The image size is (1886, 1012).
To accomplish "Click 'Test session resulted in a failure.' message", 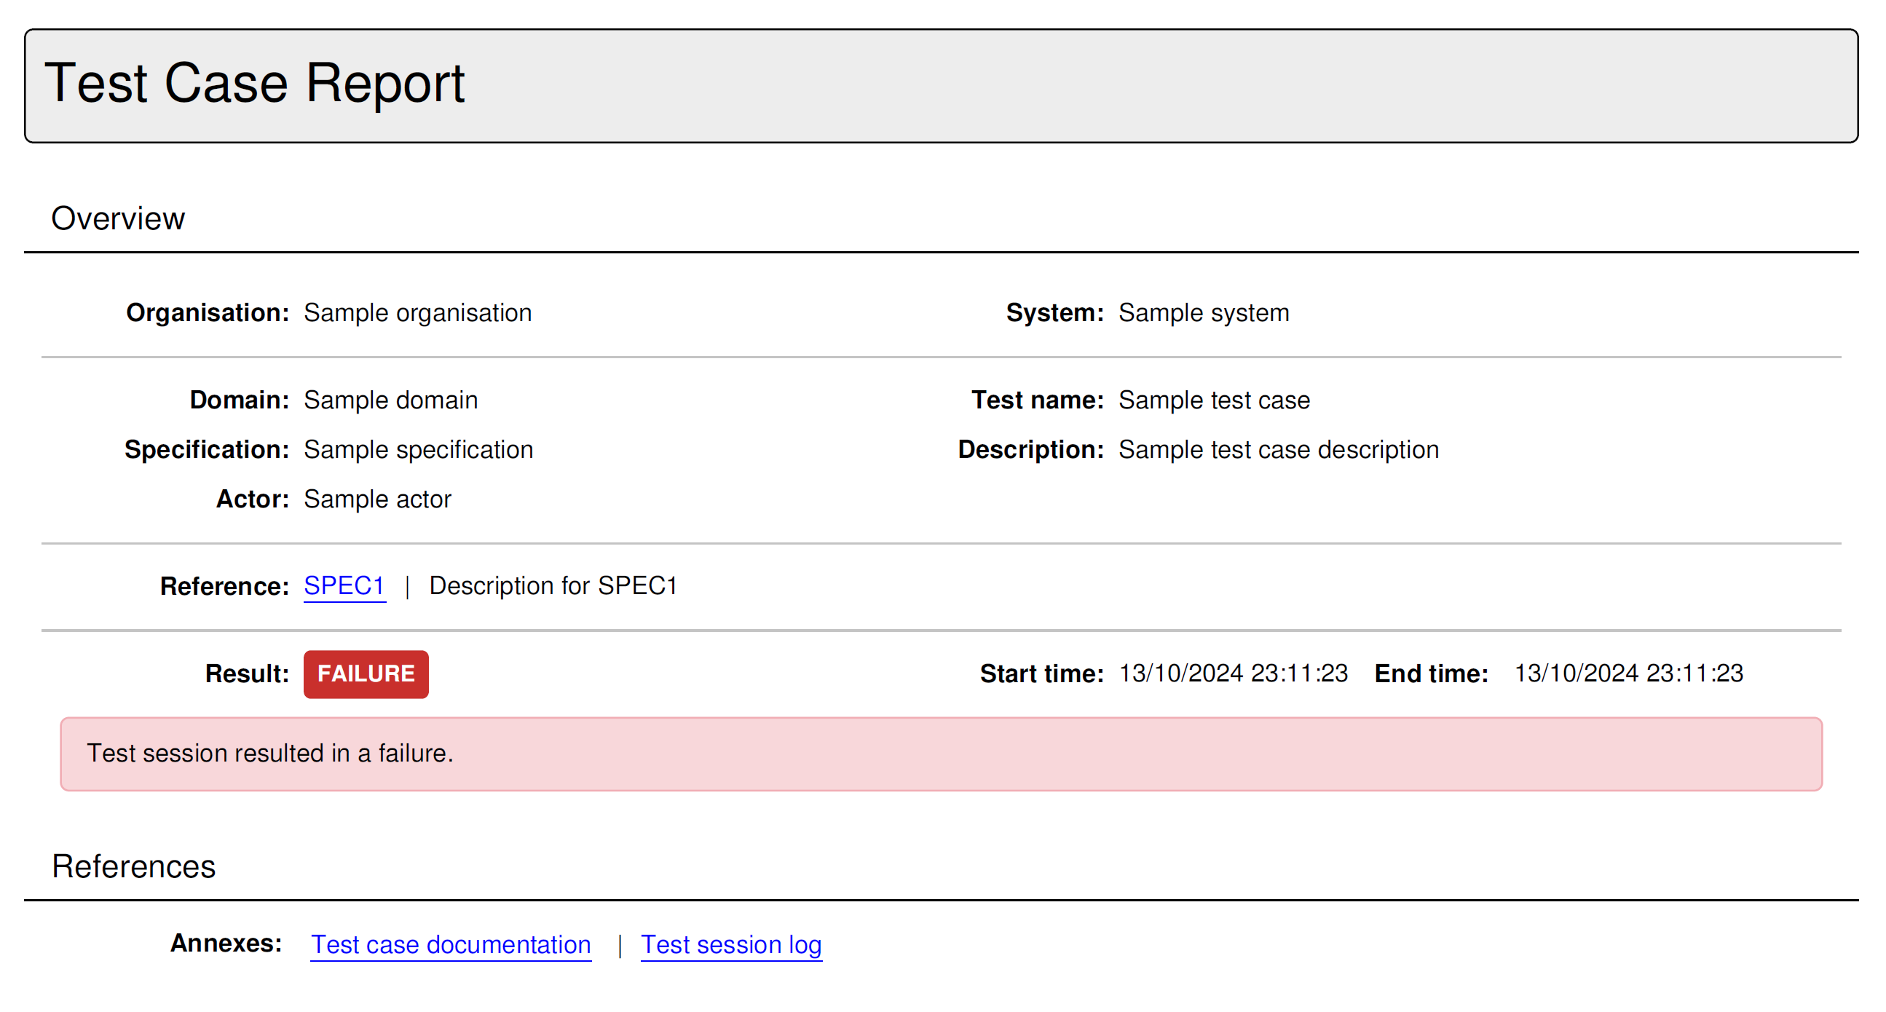I will pos(270,753).
